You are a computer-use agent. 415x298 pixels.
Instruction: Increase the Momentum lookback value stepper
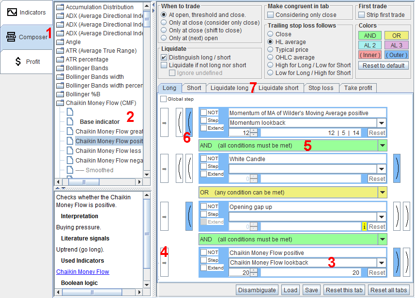(254, 131)
